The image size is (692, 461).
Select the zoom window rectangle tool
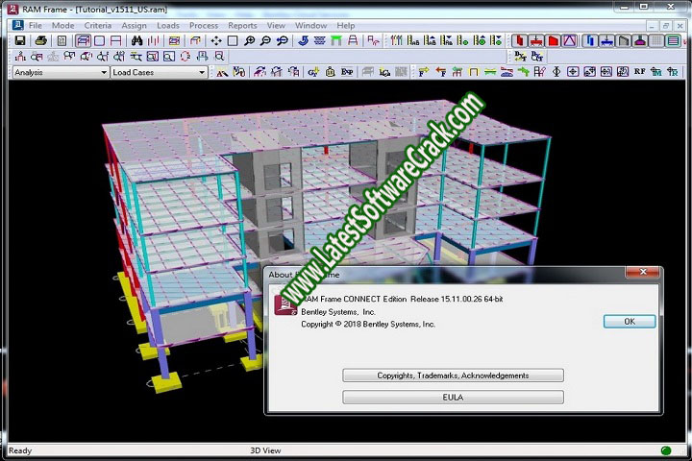(x=233, y=41)
